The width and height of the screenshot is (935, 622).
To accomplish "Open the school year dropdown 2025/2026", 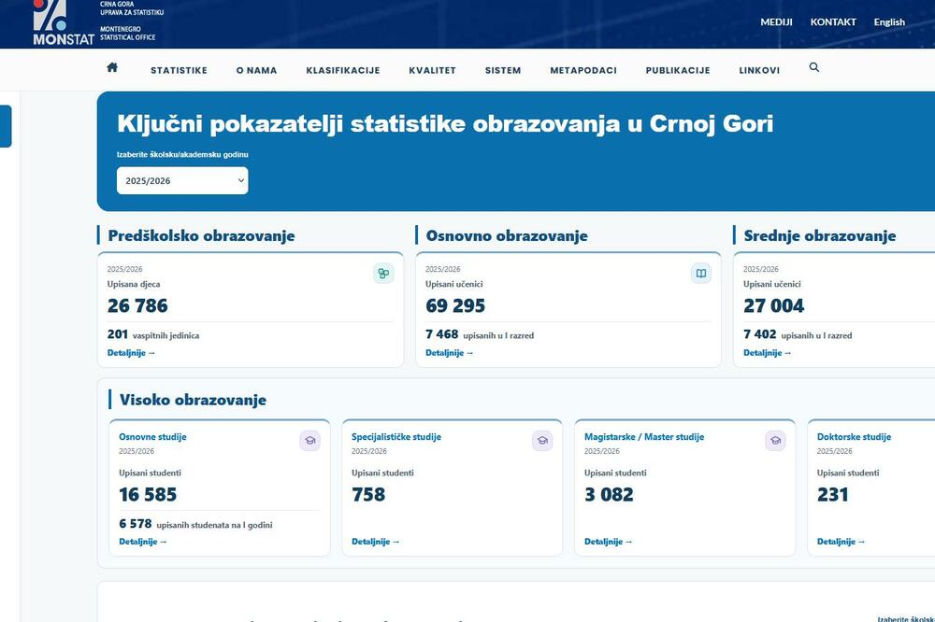I will click(182, 180).
